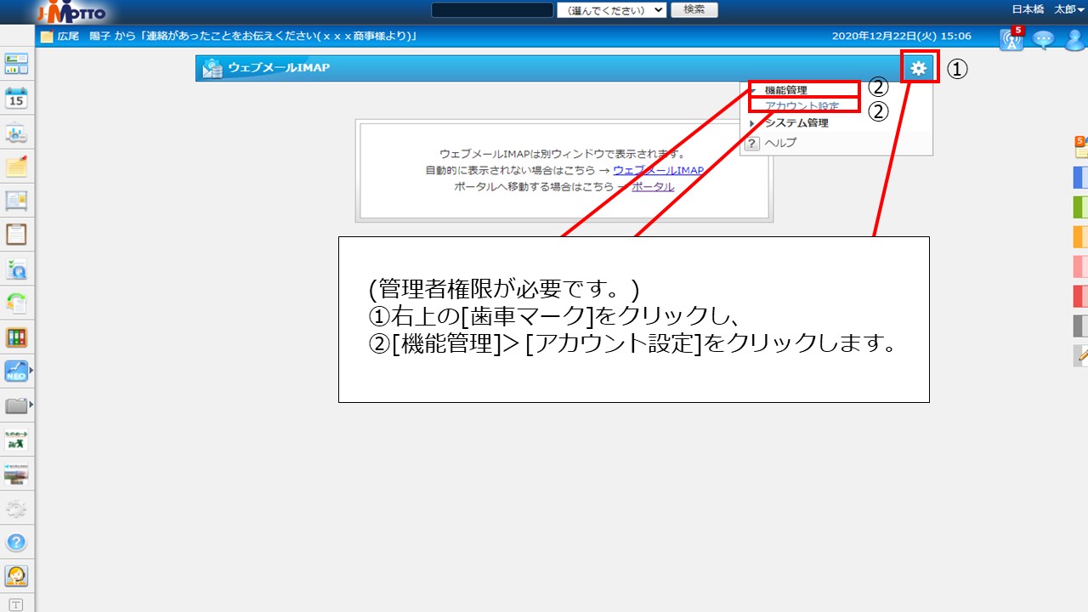Click the gear settings icon in Webmail header
The width and height of the screenshot is (1088, 612).
pos(918,69)
